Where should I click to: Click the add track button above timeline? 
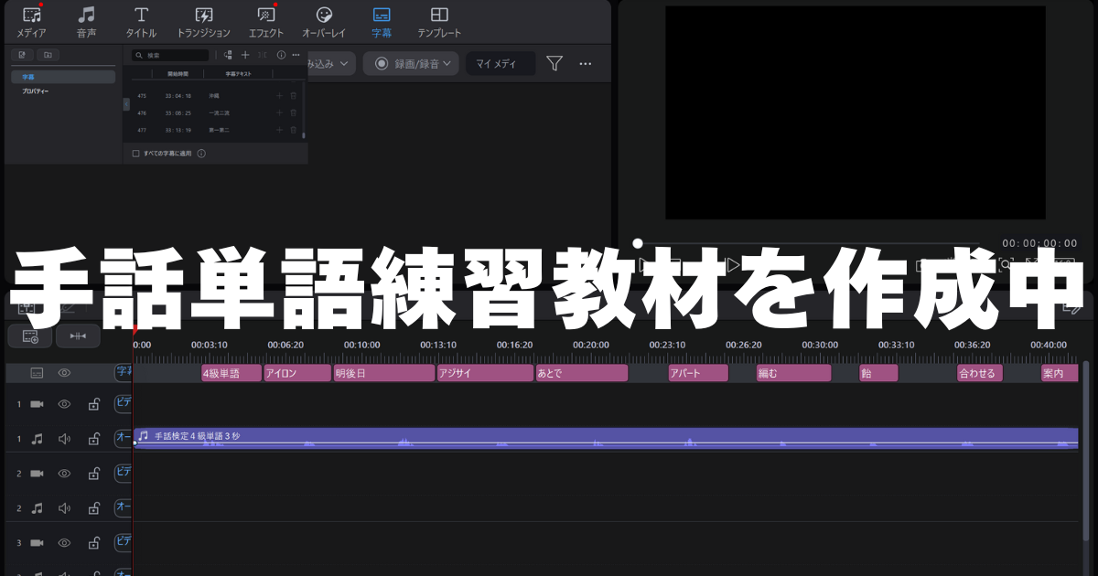(x=29, y=336)
